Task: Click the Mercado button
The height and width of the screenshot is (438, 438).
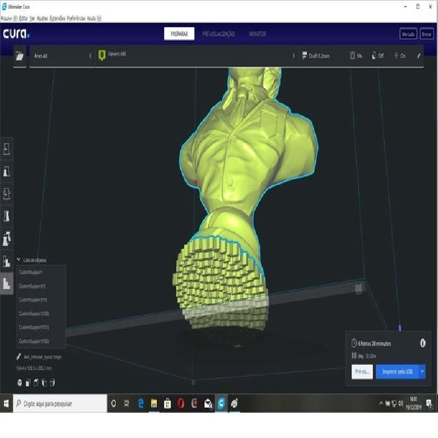Action: click(408, 34)
